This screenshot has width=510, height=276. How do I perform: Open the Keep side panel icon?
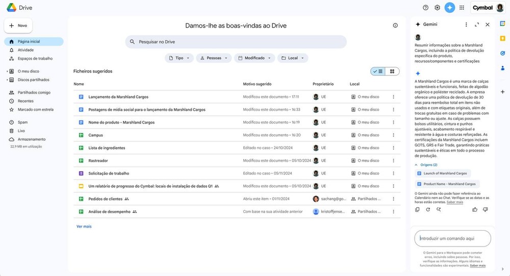502,38
